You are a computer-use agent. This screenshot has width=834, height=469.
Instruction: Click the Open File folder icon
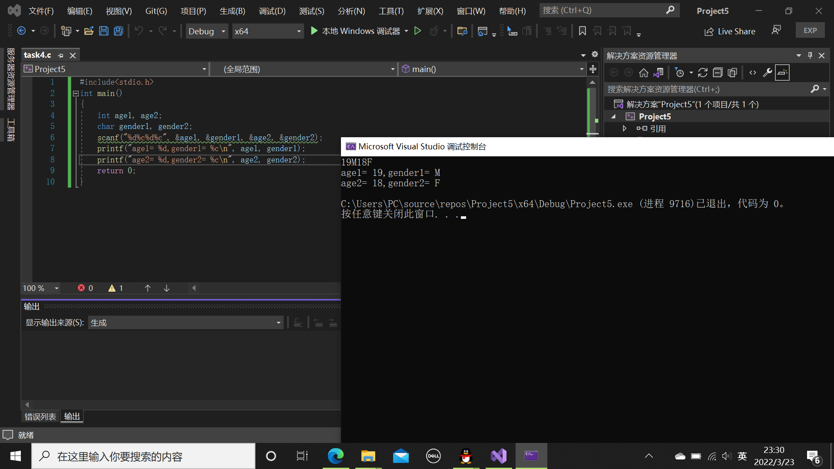tap(89, 31)
